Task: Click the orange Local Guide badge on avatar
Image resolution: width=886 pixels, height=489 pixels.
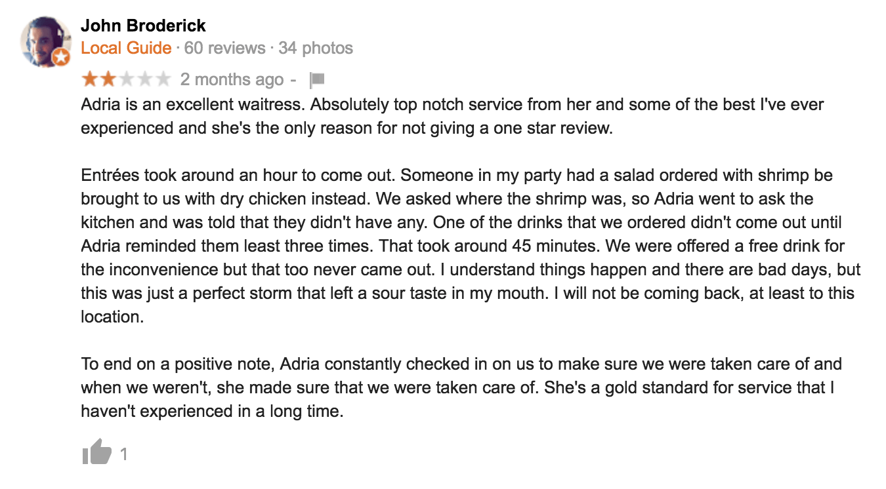Action: coord(61,58)
